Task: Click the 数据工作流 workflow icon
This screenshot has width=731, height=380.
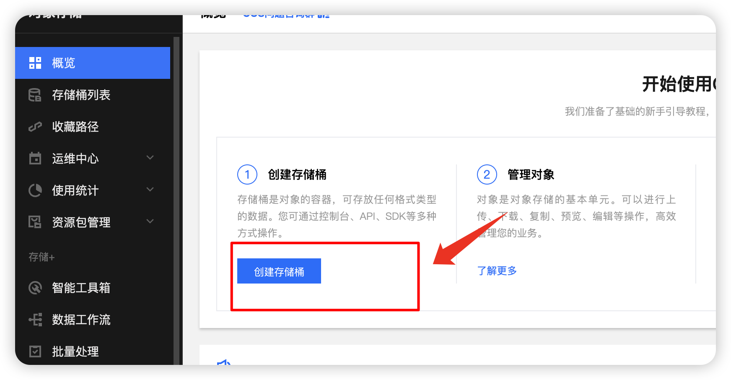Action: pos(35,320)
